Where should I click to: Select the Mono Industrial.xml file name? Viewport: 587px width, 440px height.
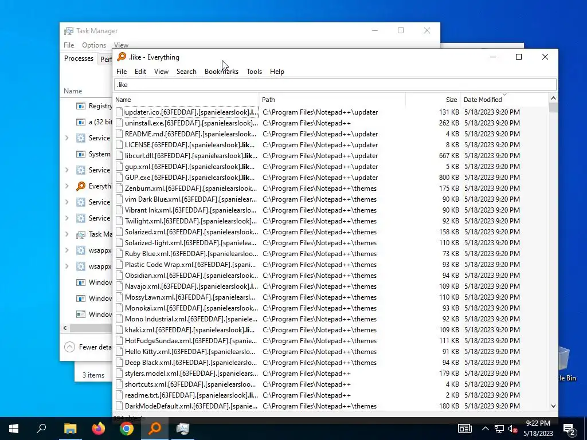coord(191,319)
